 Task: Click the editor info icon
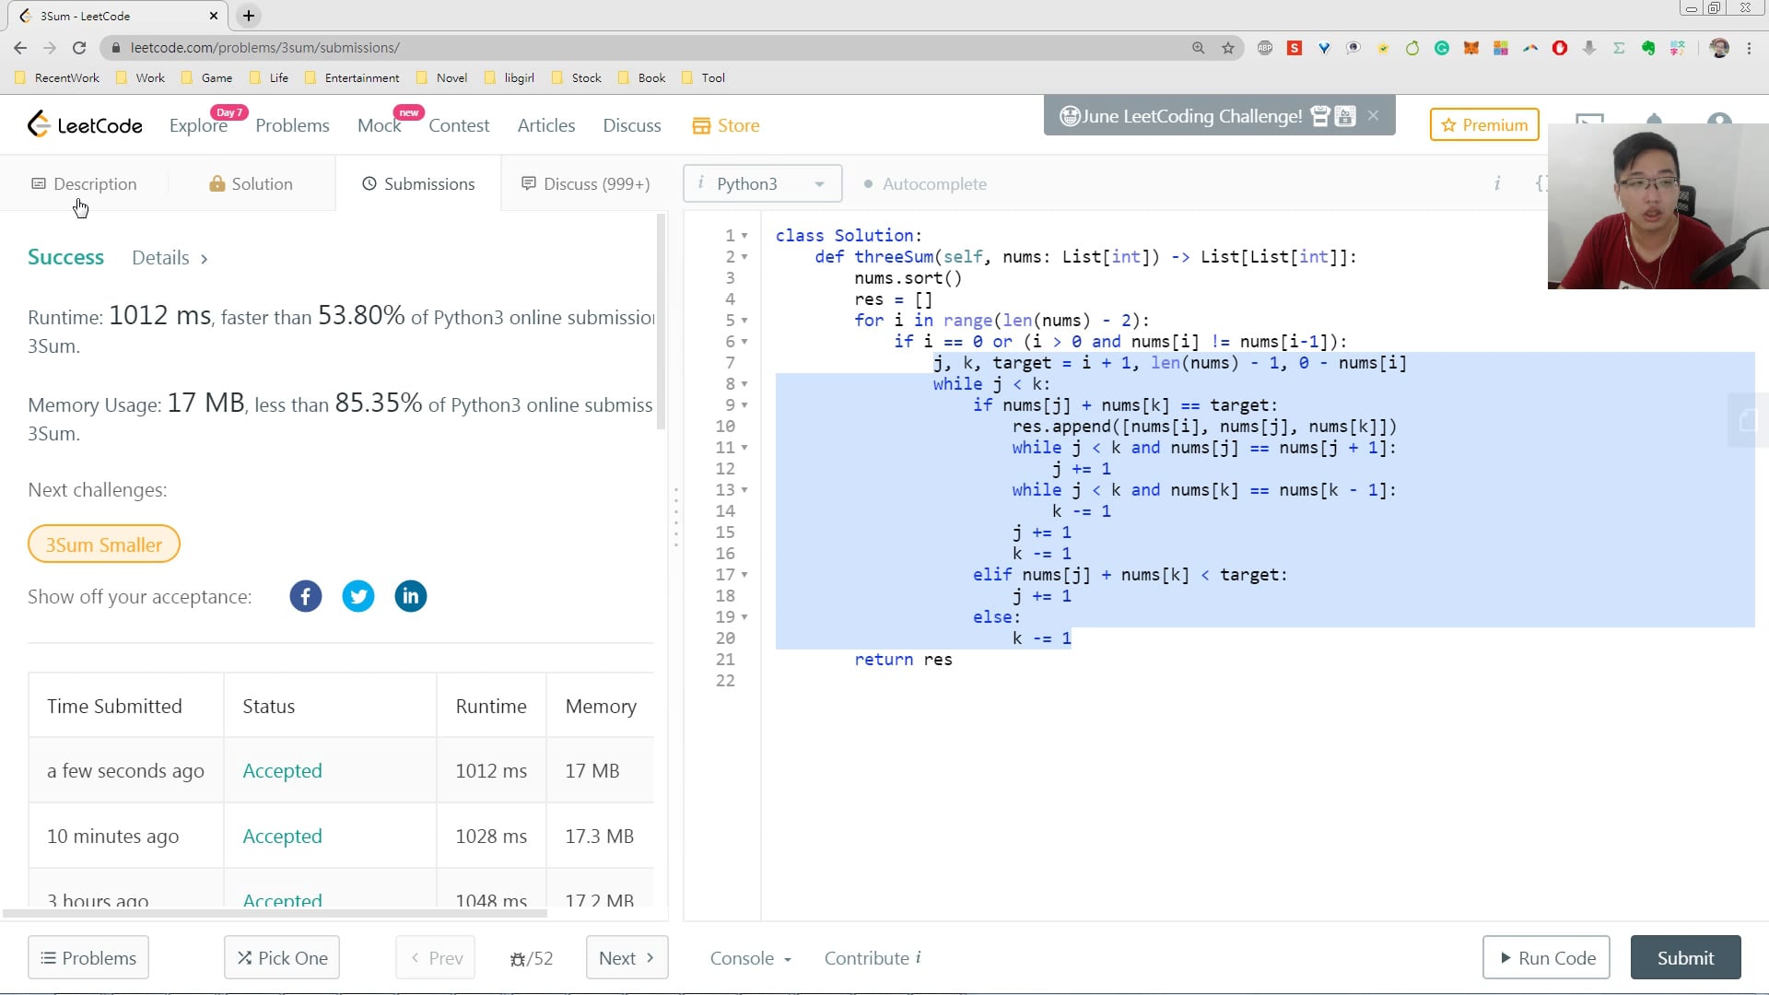1497,183
